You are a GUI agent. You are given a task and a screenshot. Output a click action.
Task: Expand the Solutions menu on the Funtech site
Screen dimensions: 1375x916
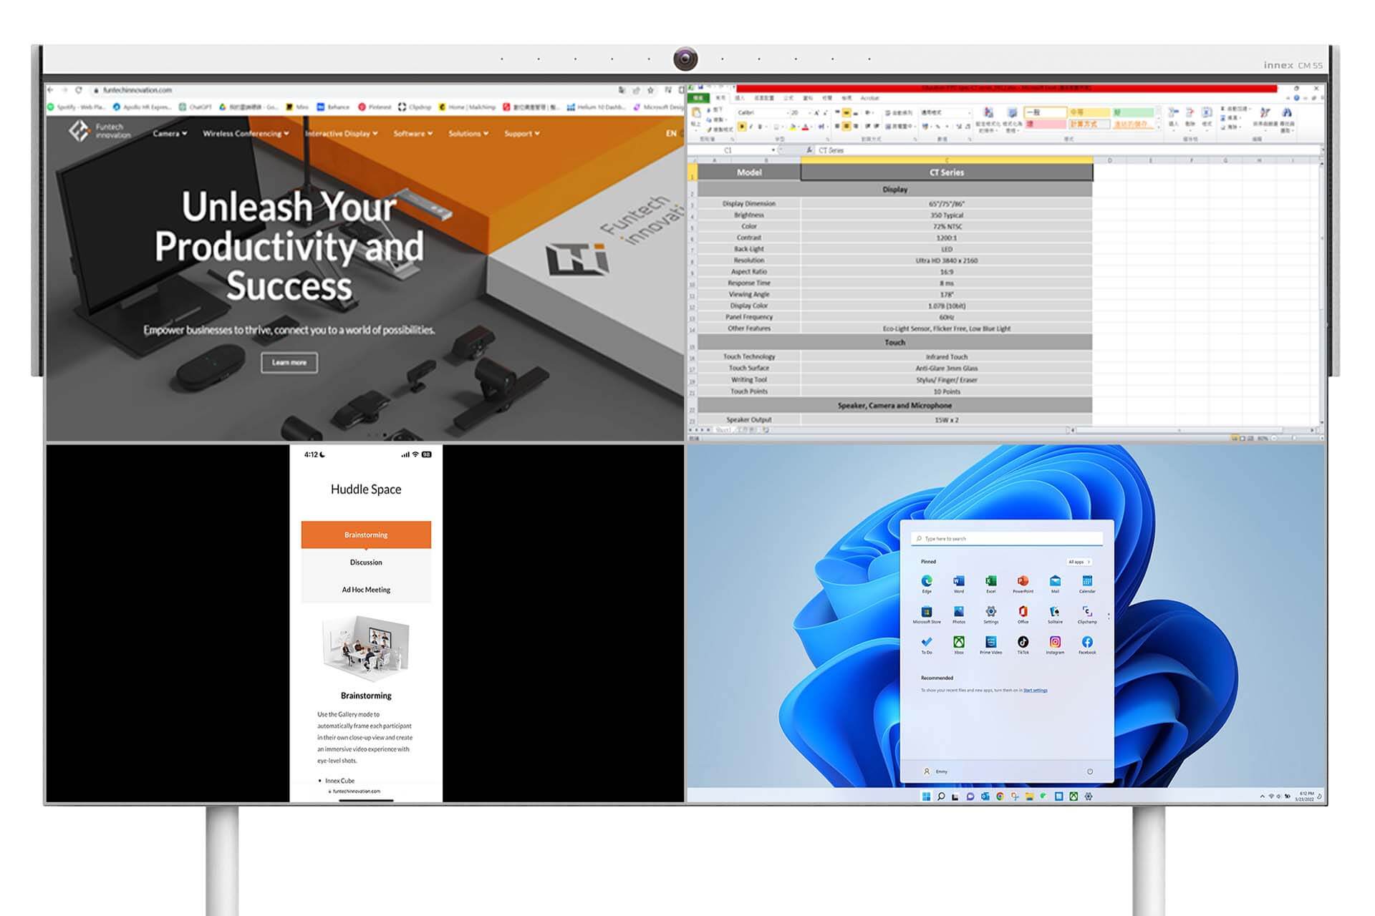[468, 134]
